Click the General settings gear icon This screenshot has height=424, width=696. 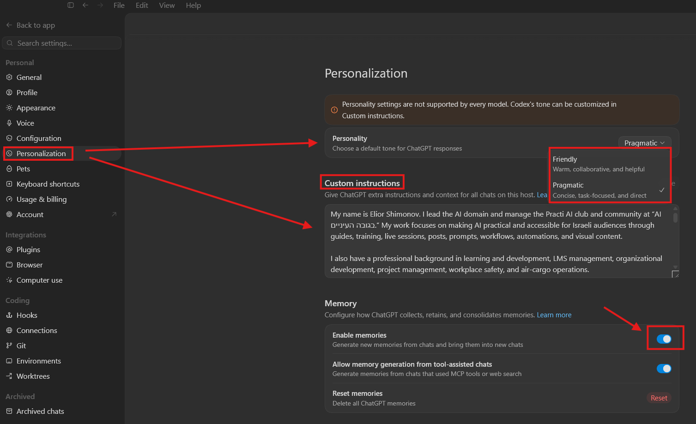[9, 77]
